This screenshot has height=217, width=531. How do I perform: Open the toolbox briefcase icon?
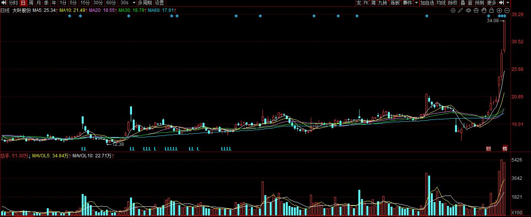point(476,10)
